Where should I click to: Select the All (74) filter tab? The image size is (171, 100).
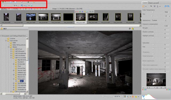[3, 9]
